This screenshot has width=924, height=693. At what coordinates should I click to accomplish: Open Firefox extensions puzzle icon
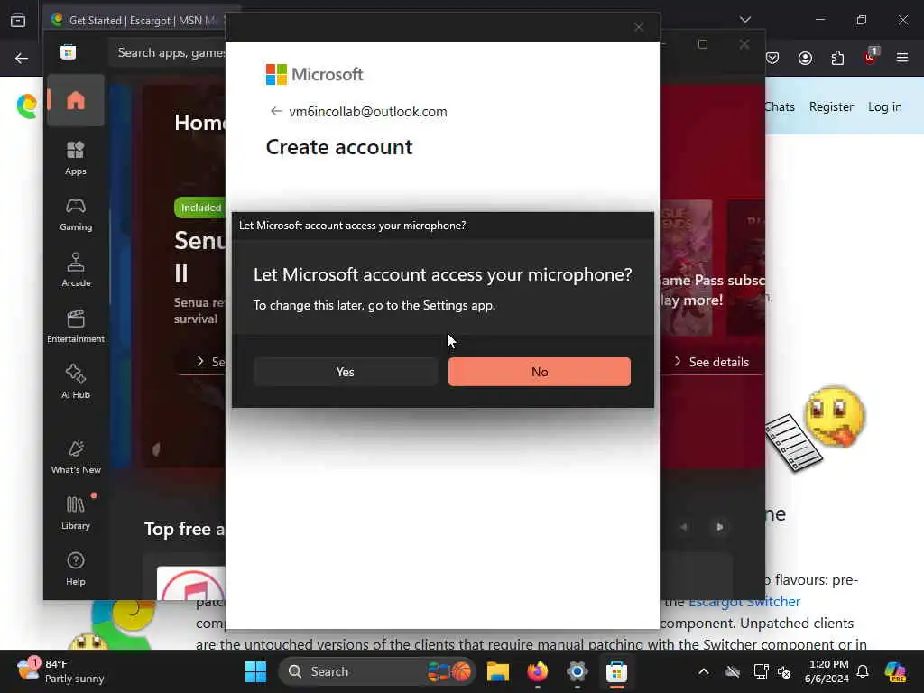point(837,58)
